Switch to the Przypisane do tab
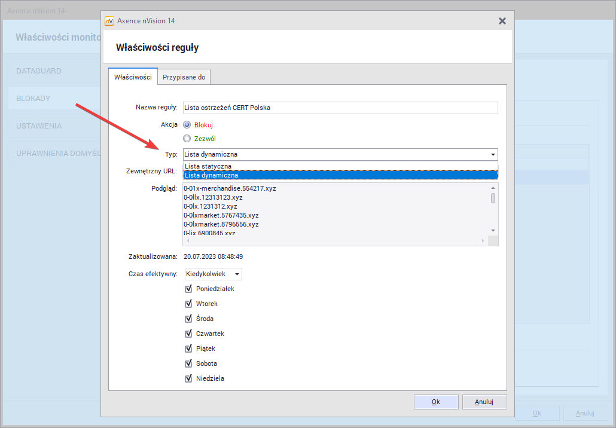 pos(184,77)
